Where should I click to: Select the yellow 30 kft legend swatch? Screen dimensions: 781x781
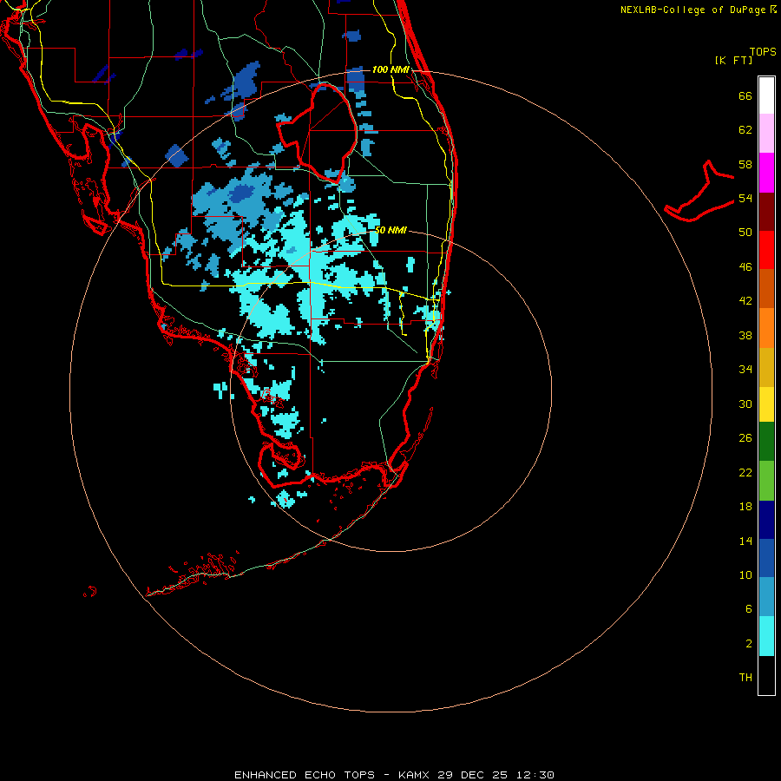point(766,404)
